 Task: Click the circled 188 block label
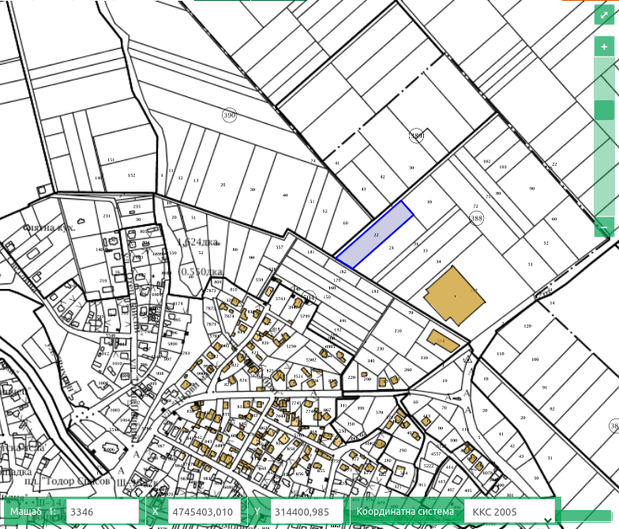(476, 218)
